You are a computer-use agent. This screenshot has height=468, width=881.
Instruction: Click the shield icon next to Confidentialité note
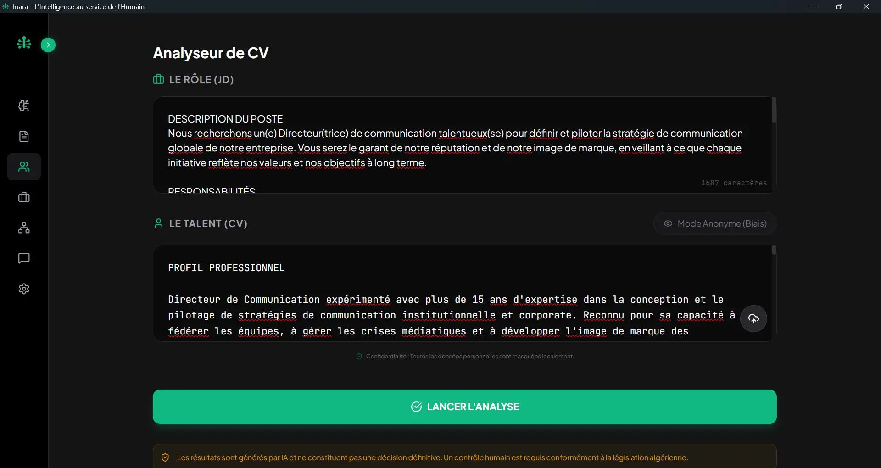(x=359, y=356)
